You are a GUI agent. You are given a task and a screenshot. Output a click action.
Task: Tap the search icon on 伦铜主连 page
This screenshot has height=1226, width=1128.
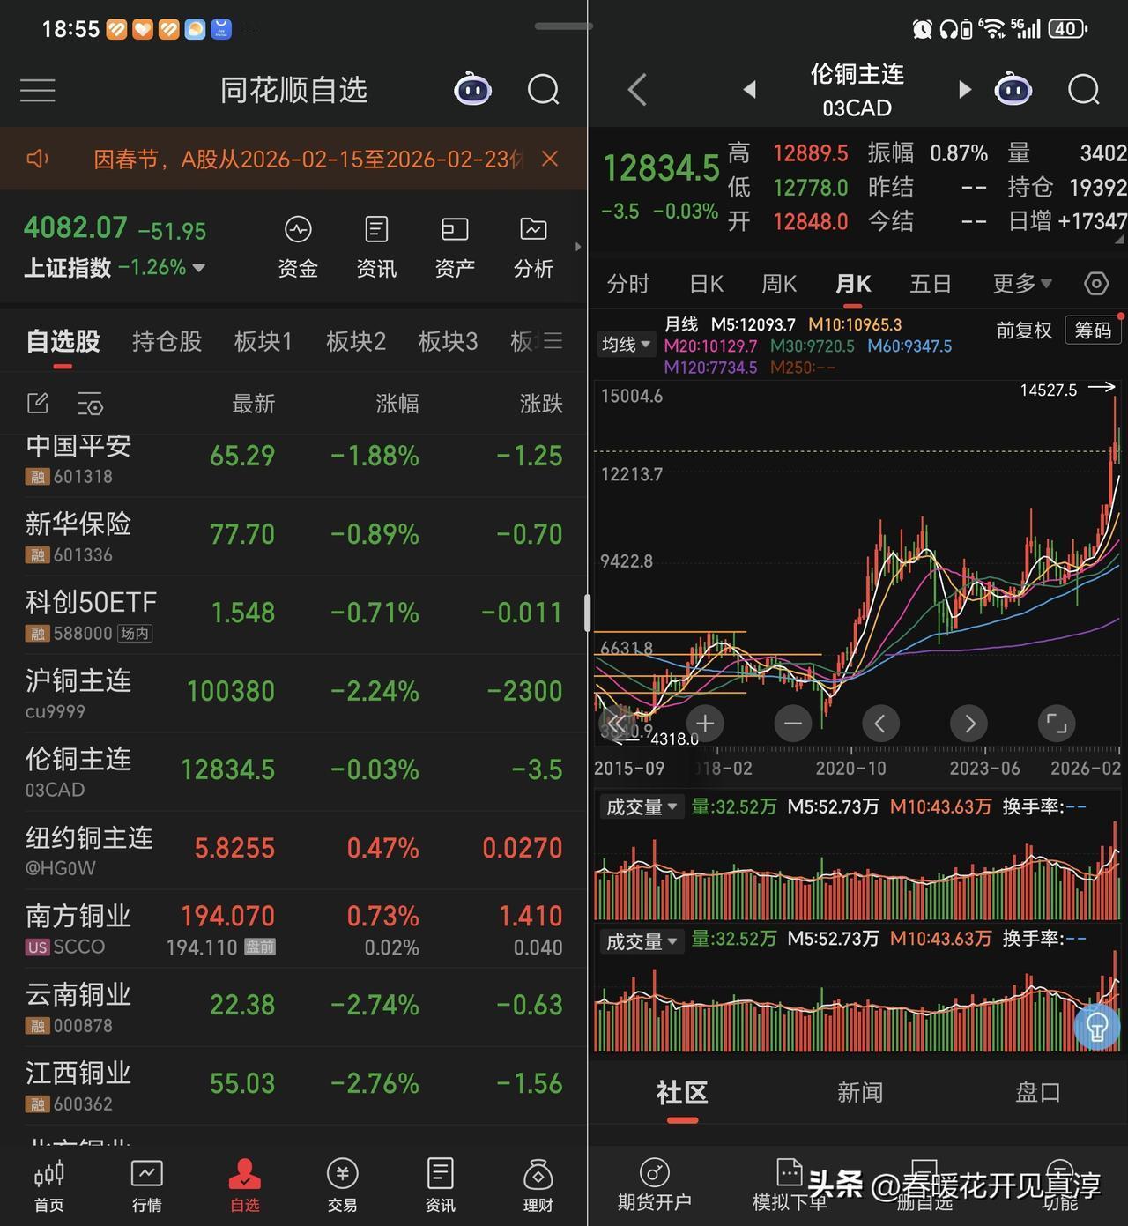(1083, 89)
